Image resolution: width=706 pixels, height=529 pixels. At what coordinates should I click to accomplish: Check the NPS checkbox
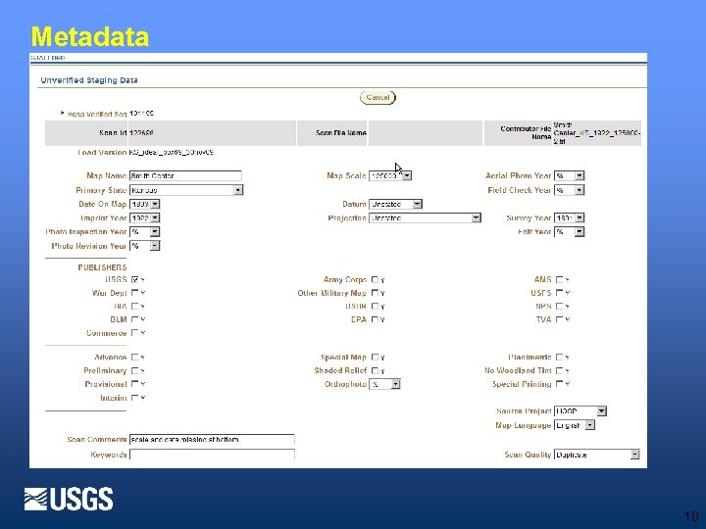coord(559,307)
